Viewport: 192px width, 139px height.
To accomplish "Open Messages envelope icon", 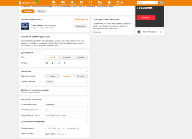I will tap(53, 3).
